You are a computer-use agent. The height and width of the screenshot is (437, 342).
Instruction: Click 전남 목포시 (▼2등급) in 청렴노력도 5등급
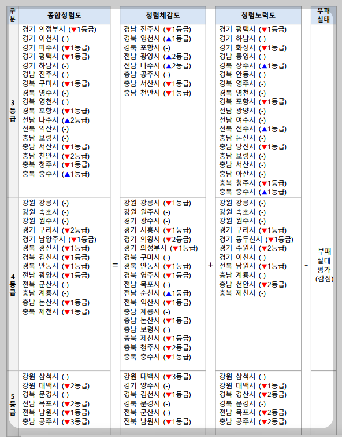coord(252,413)
